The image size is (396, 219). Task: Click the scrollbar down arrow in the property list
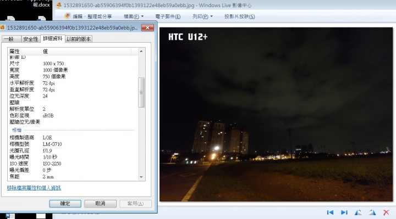coord(141,177)
